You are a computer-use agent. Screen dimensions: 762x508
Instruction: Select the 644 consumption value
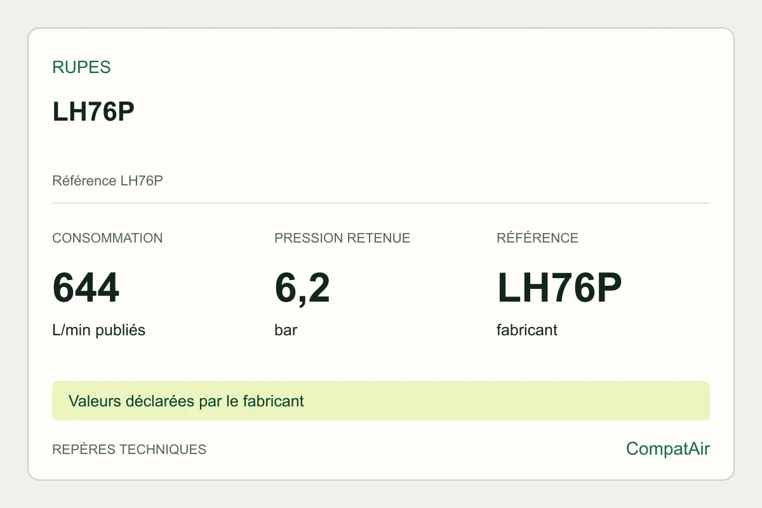coord(86,288)
